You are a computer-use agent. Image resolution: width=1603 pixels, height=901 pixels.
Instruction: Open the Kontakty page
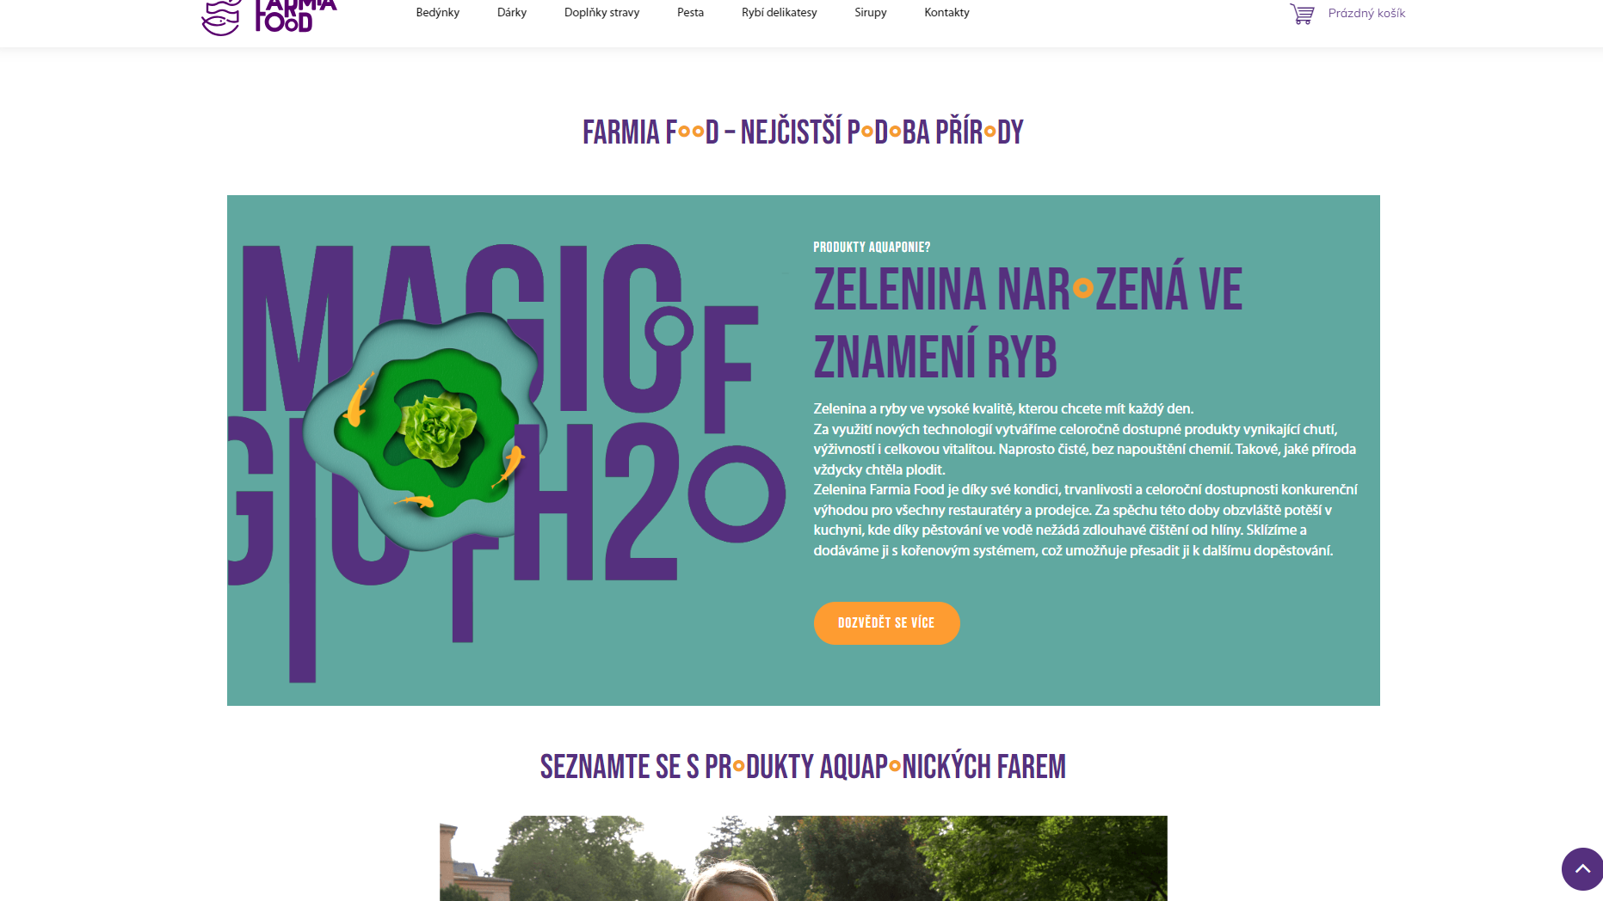pos(946,13)
